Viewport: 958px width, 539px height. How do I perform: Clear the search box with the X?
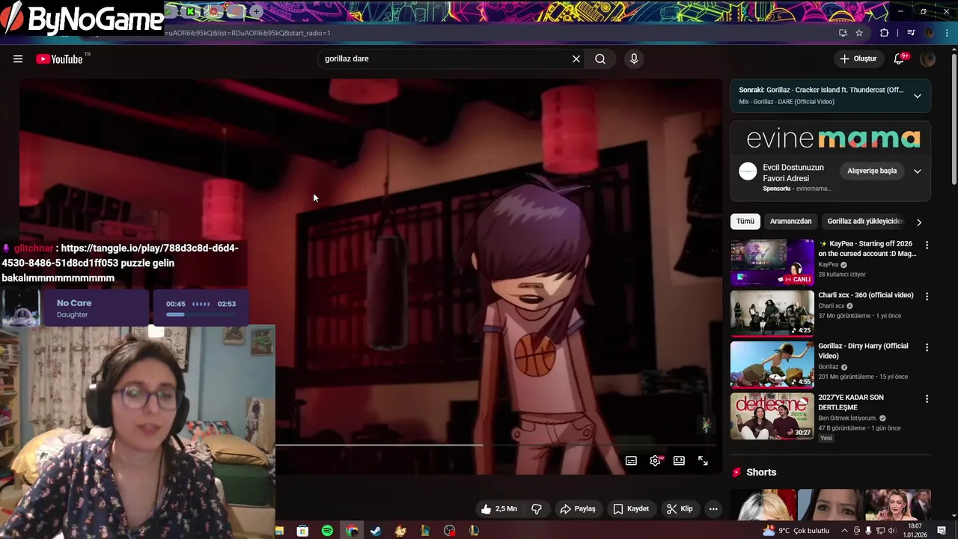(576, 58)
